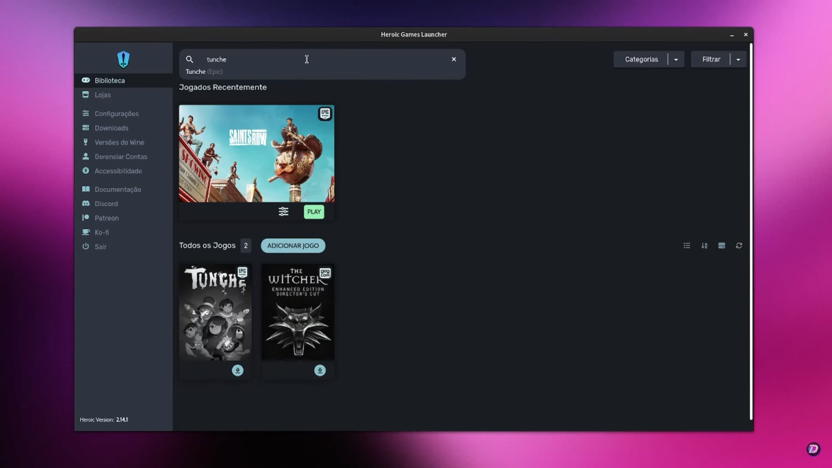Toggle alphabetical A-Z sorting

coord(704,245)
